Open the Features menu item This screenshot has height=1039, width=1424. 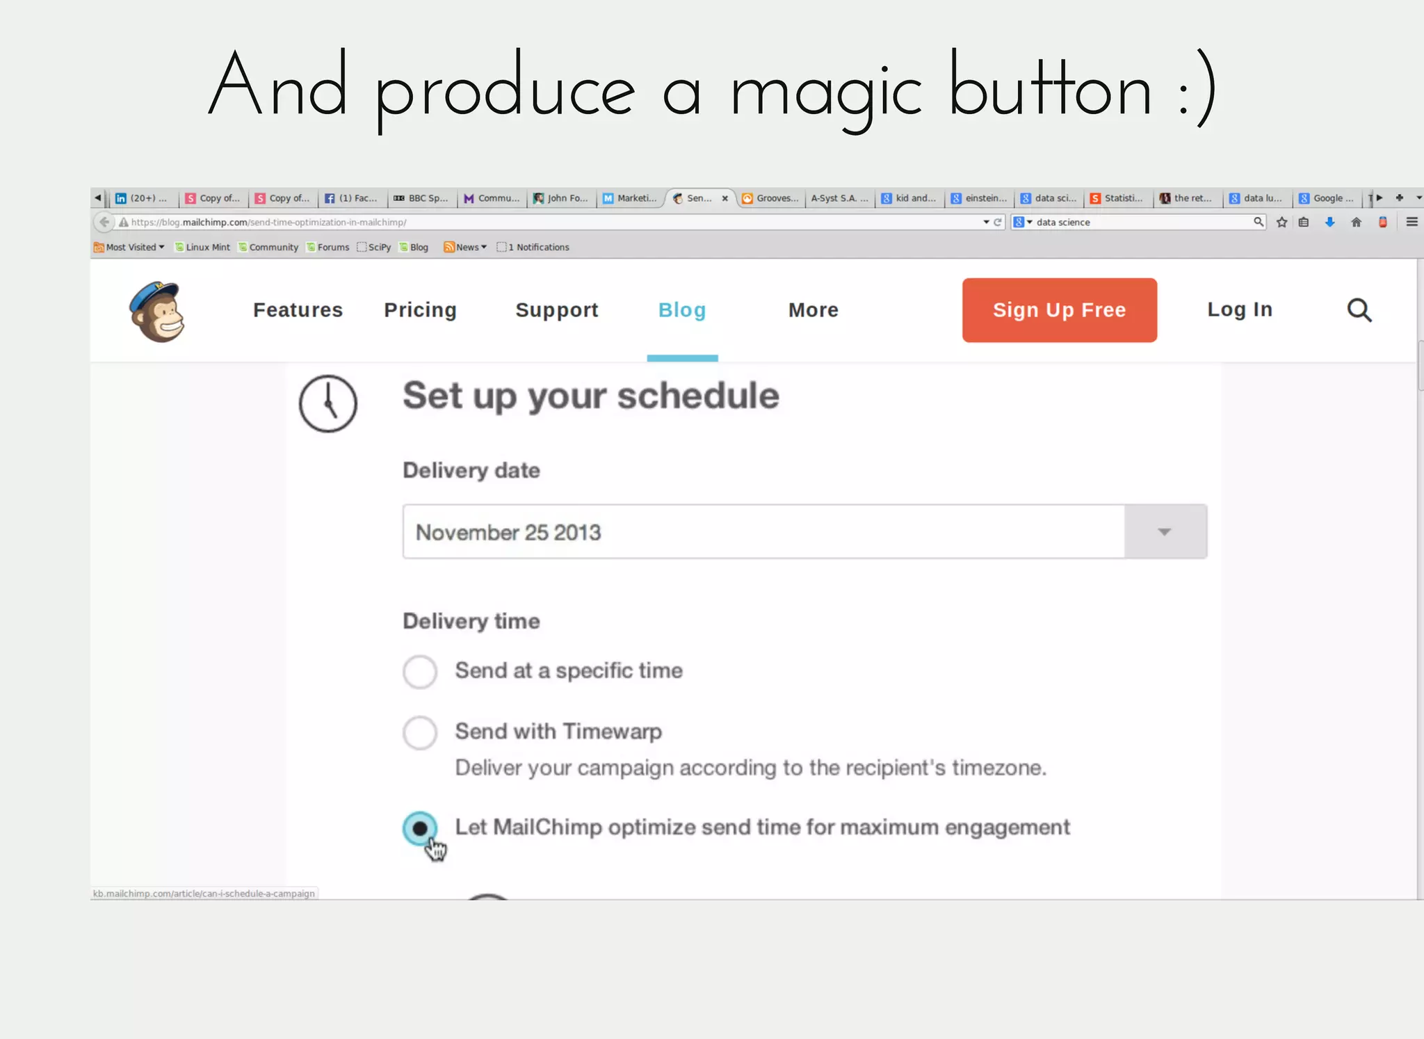298,309
